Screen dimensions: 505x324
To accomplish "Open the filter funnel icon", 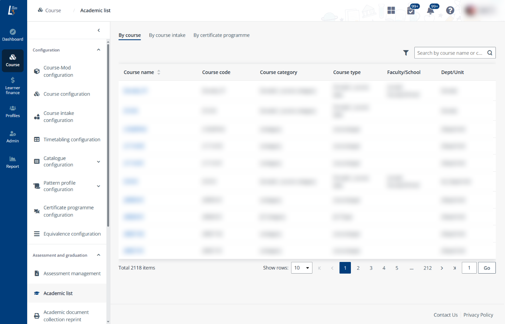I will click(x=406, y=53).
